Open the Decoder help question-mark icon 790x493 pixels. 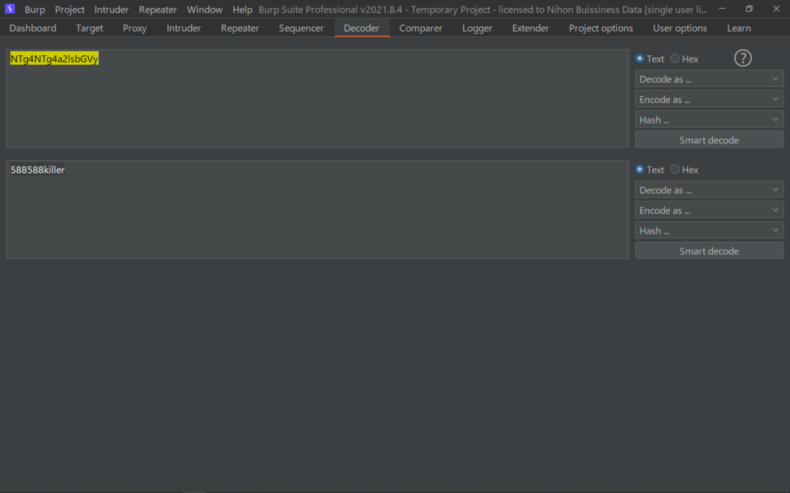point(743,59)
